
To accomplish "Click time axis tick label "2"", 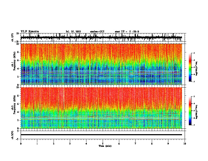I will (x=54, y=144).
